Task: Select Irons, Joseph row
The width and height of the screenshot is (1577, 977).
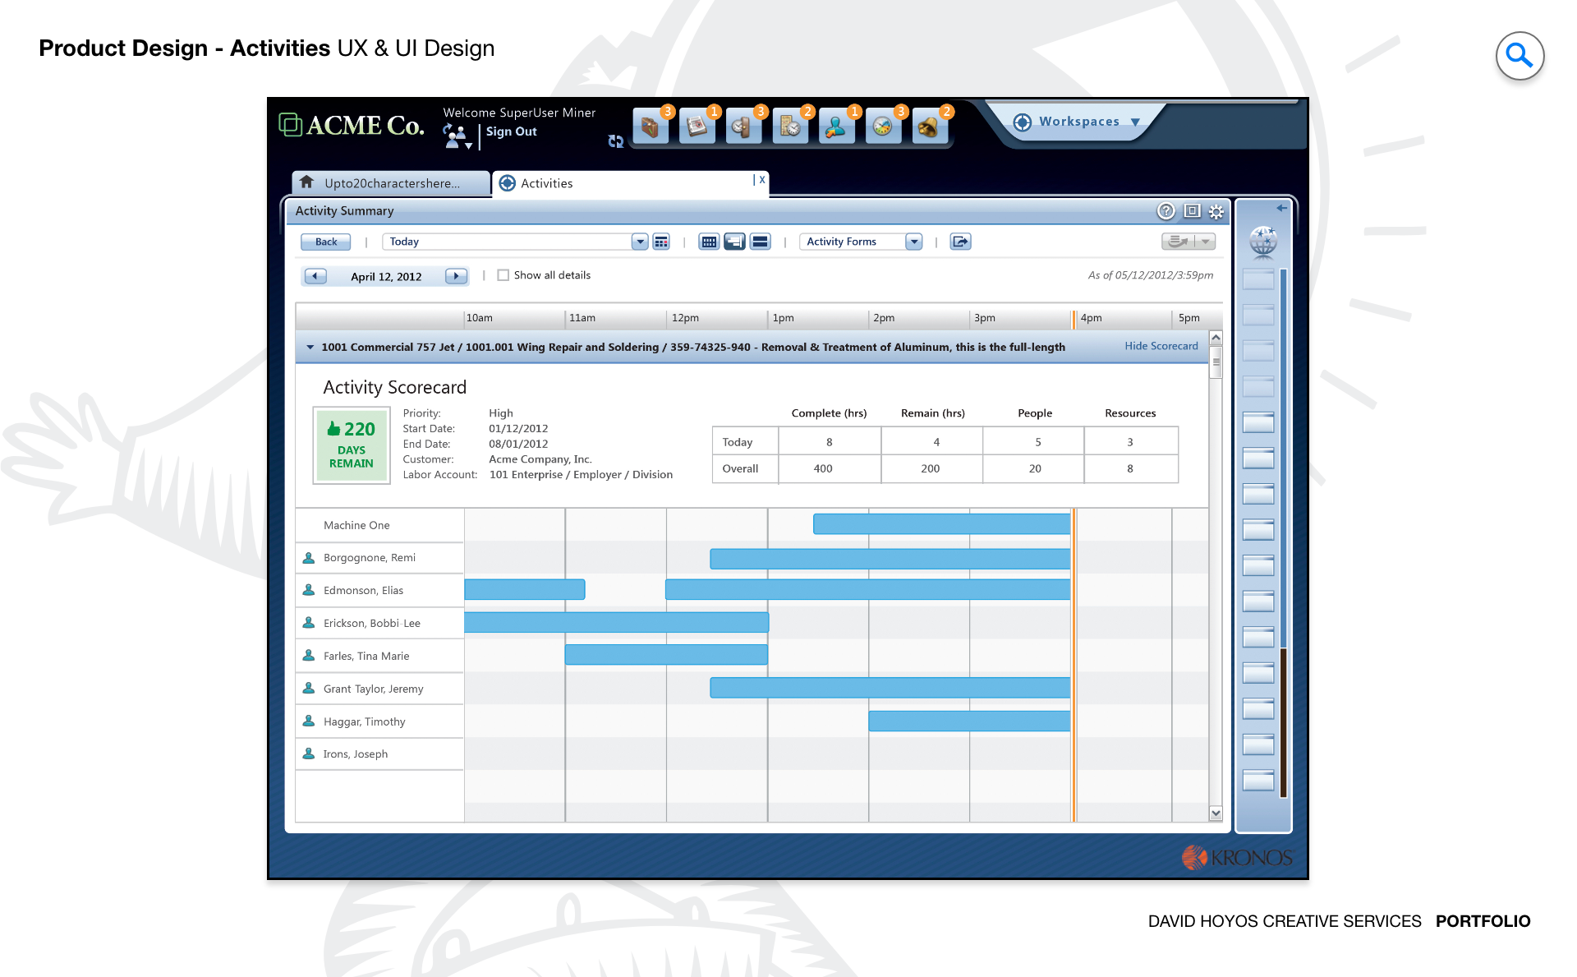Action: [x=379, y=753]
